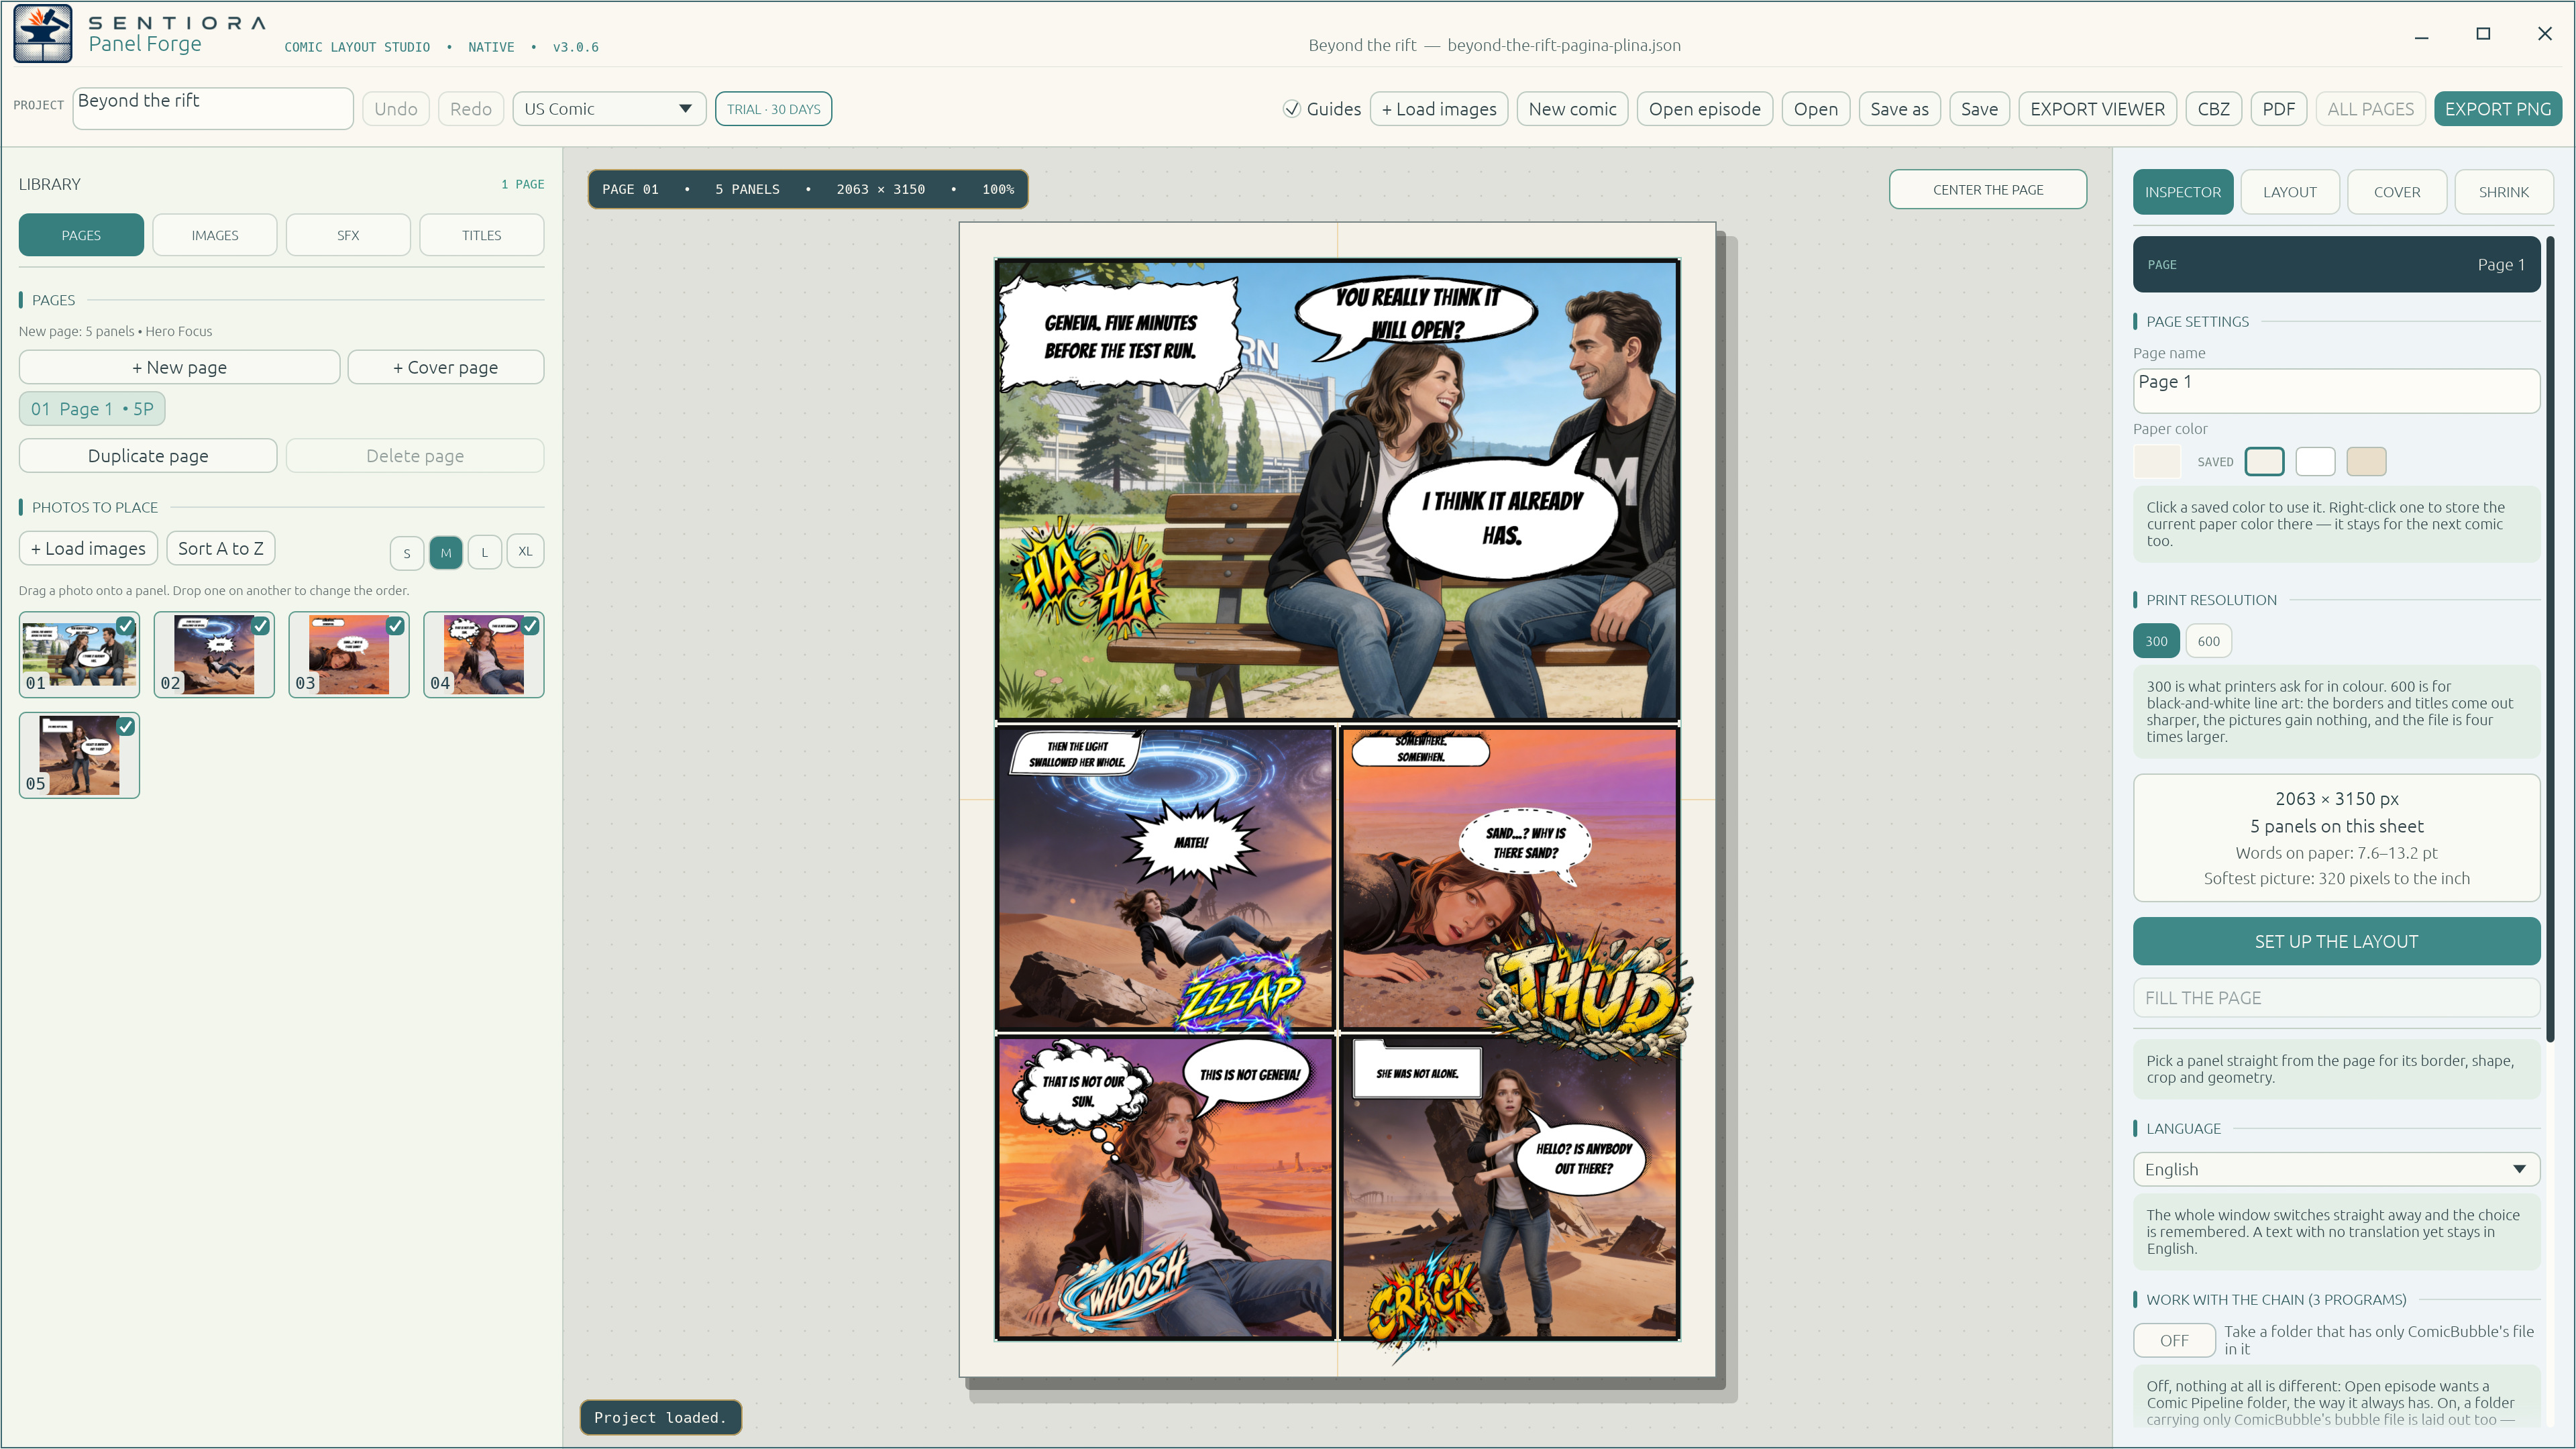Click the Open episode button
Viewport: 2576px width, 1449px height.
pos(1705,109)
